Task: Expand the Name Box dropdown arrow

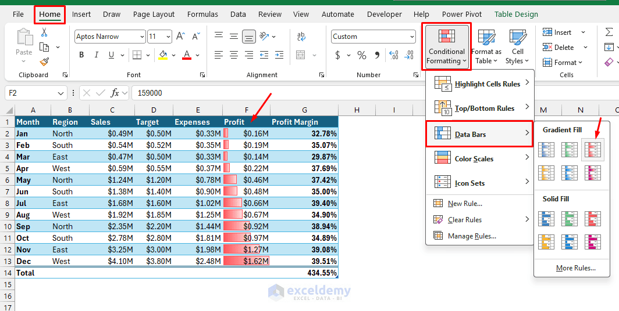Action: point(61,93)
